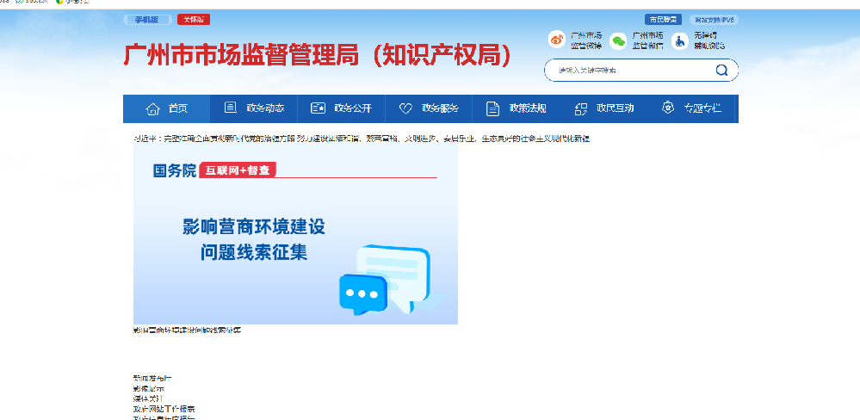Click the gear-style icon beside 专题专栏
860x420 pixels.
tap(667, 108)
